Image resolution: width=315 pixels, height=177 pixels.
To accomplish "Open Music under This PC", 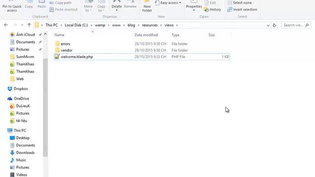I will coord(18,160).
